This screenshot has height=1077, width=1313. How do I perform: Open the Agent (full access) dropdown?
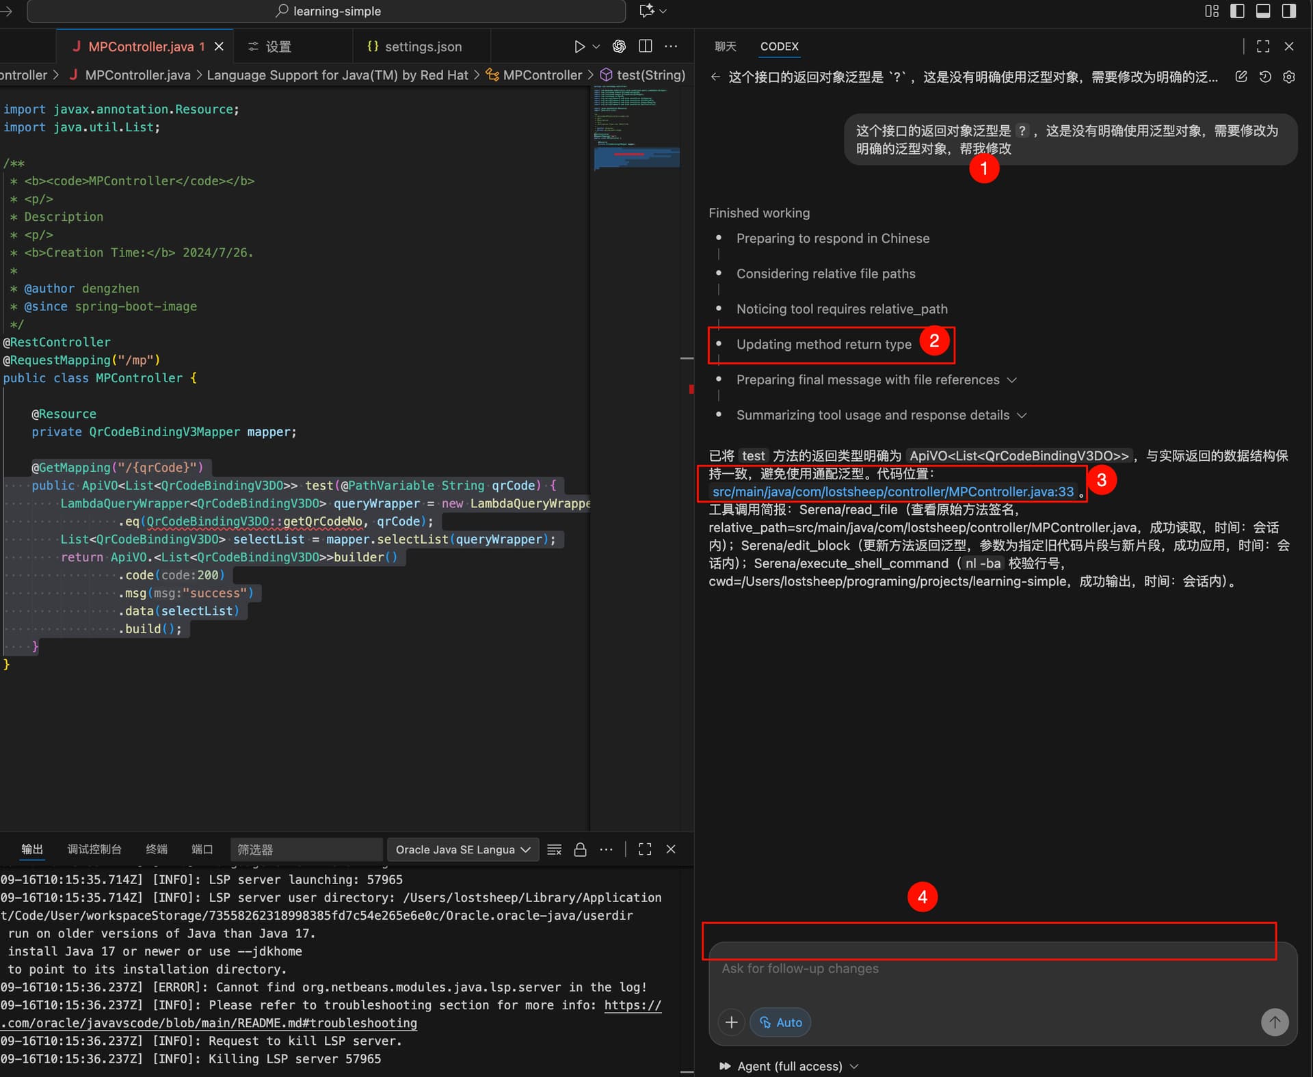788,1066
